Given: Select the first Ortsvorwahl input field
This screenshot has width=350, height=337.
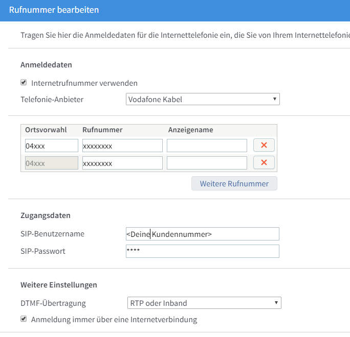Looking at the screenshot, I should 52,146.
